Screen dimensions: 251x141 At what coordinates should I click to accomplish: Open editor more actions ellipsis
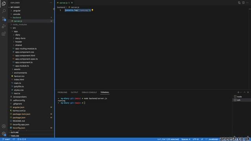[247, 3]
